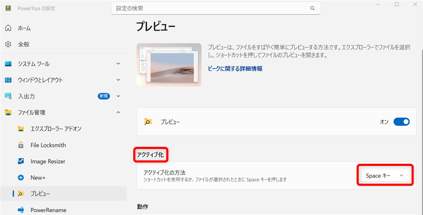Screen dimensions: 423x215
Task: Click the Windows and Layout icon
Action: coord(8,80)
